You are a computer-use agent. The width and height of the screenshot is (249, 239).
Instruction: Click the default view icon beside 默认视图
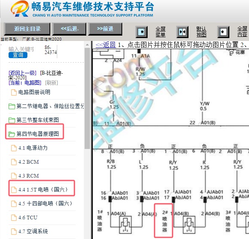point(182,32)
